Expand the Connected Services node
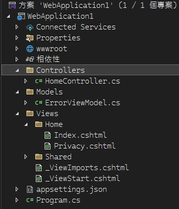Screen dimensions: 179x209 [x=17, y=27]
